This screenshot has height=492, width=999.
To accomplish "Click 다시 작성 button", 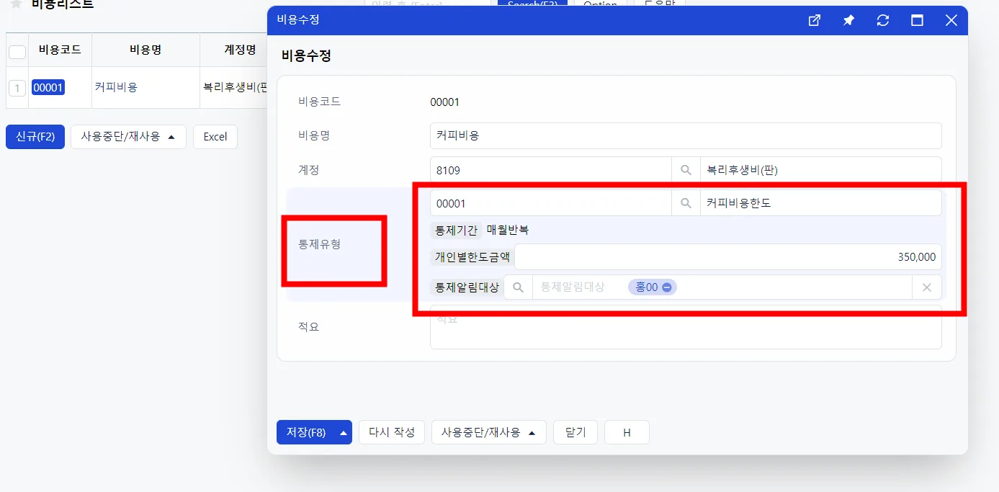I will click(392, 432).
